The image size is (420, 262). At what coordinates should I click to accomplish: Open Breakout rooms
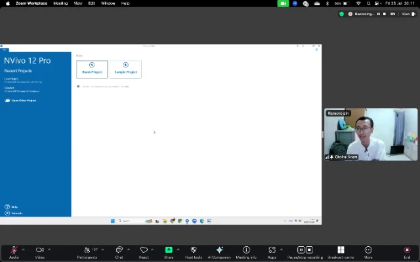tap(341, 252)
